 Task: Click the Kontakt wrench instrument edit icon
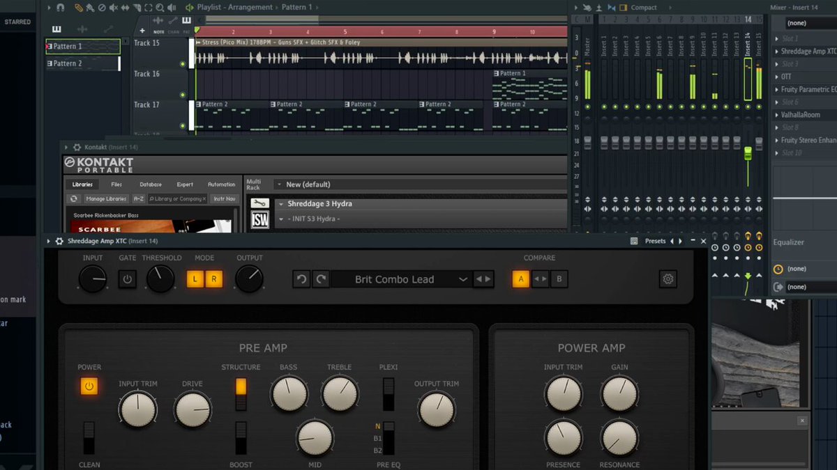tap(259, 203)
